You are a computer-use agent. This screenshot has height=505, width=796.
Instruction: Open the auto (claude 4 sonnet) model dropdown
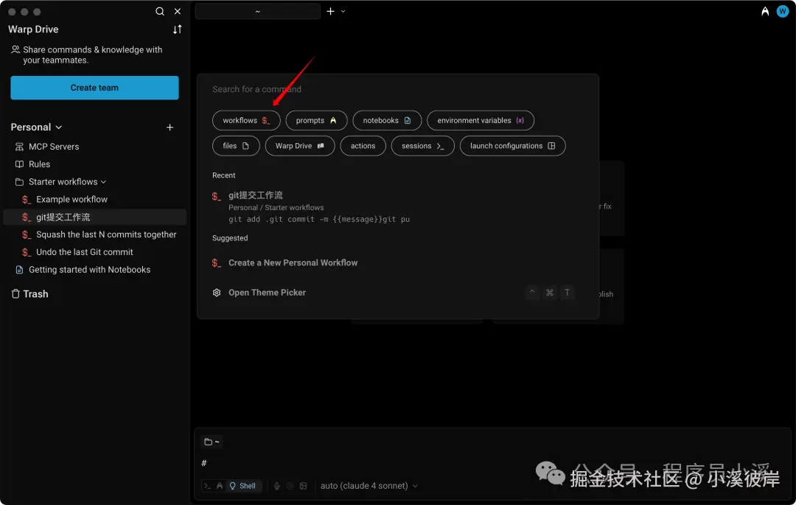[369, 486]
